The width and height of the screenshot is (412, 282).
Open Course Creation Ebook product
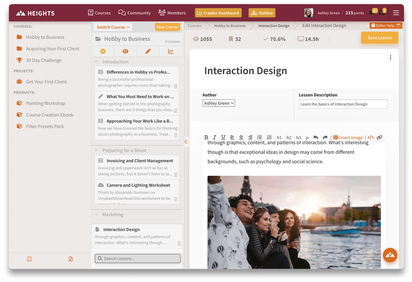[50, 115]
